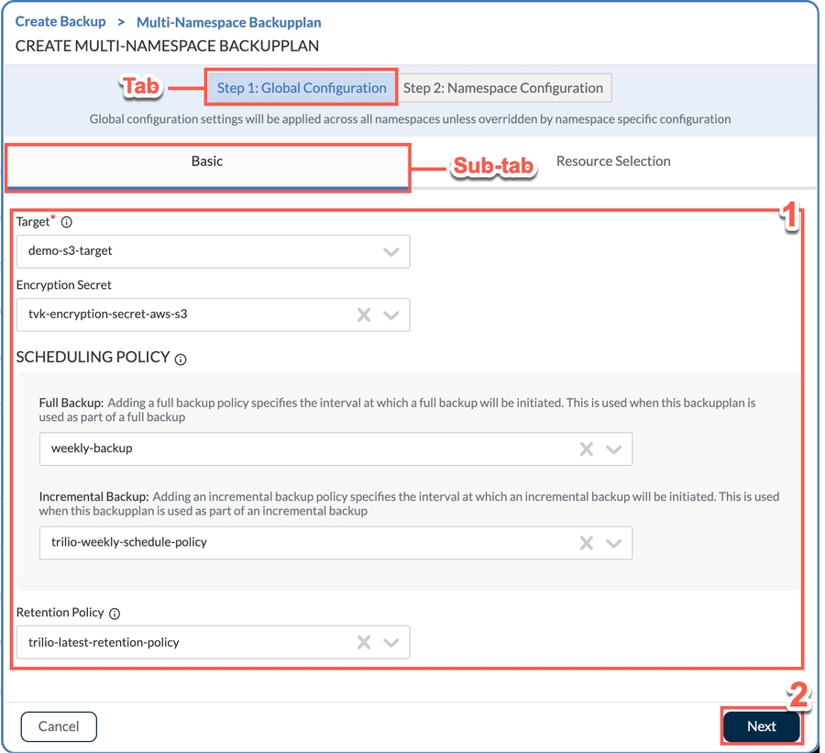The image size is (825, 753).
Task: Clear the trilio-weekly-schedule-policy selection
Action: point(587,543)
